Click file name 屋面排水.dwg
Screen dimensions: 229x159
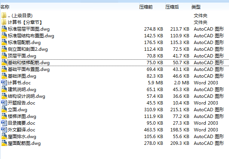point(22,137)
